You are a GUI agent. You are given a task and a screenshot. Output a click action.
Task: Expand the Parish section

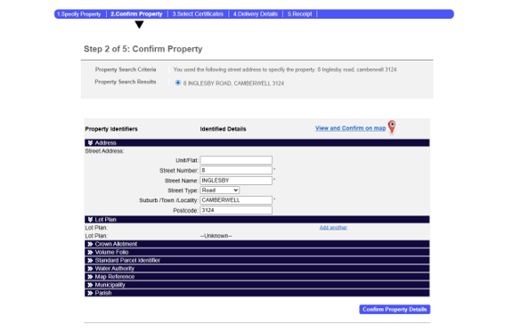coord(257,293)
